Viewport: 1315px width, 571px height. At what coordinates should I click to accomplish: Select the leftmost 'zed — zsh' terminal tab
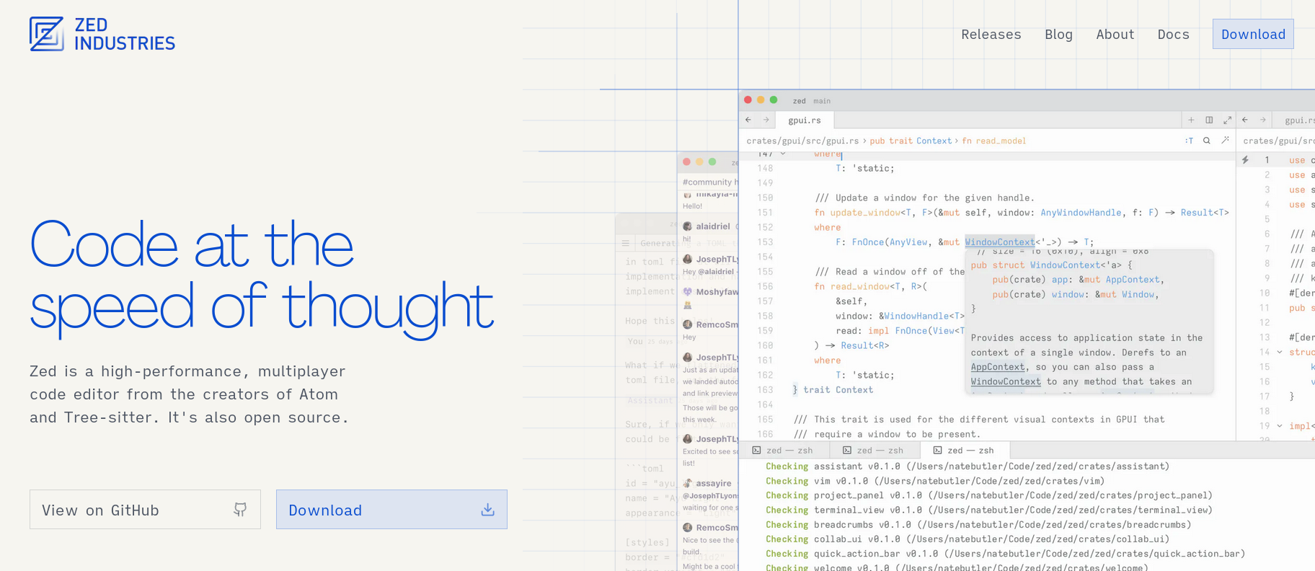[x=783, y=450]
